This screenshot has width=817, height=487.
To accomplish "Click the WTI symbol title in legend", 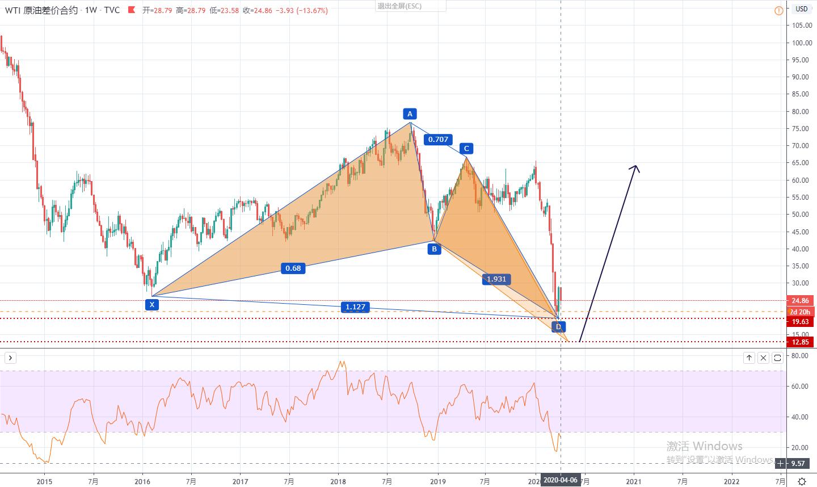I will point(43,10).
